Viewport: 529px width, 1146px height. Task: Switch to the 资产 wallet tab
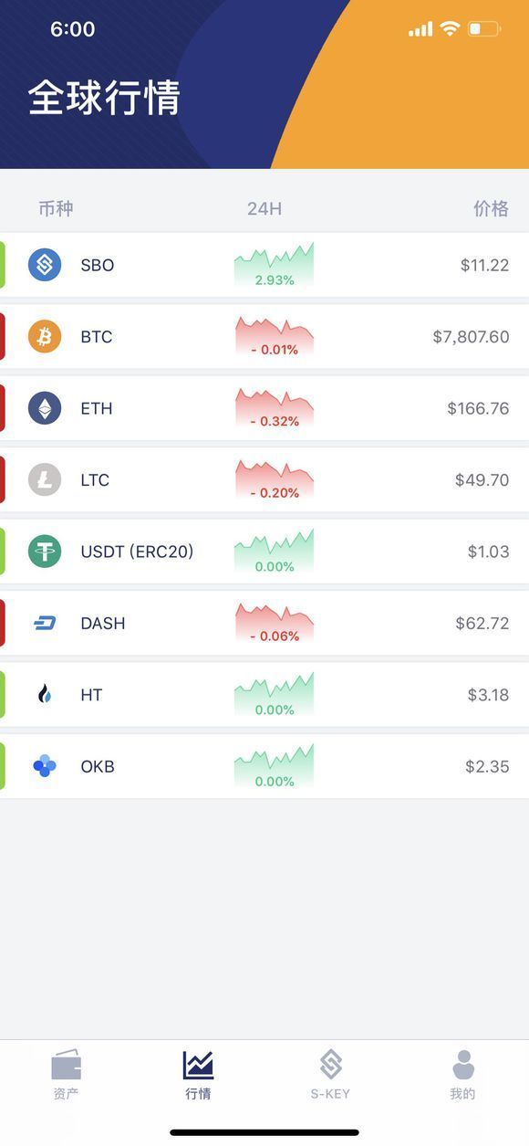pyautogui.click(x=66, y=1075)
